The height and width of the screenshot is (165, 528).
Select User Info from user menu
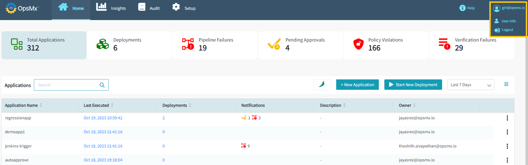tap(508, 21)
